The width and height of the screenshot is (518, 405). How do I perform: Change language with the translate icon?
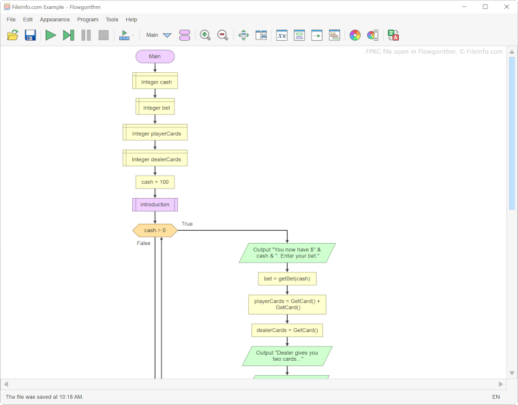(x=393, y=35)
